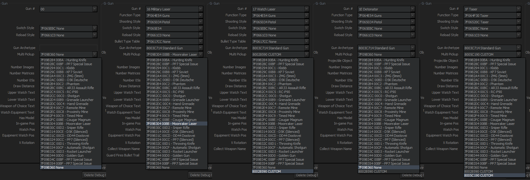Viewport: 530px width, 180px height.
Task: Open the Function Type dropdown set to 7F064F30 Tazer
Action: click(x=492, y=15)
